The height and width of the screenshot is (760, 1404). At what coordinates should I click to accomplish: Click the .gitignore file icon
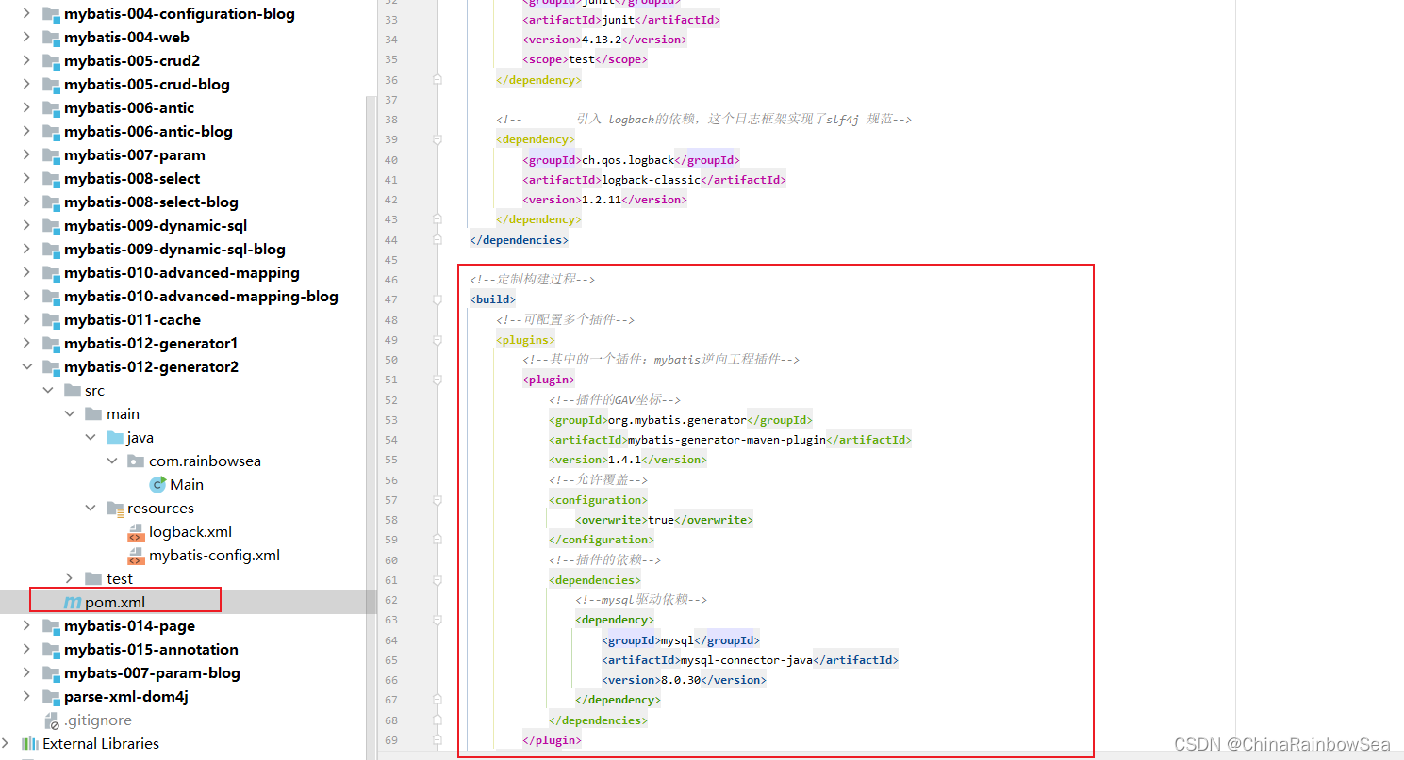tap(51, 720)
